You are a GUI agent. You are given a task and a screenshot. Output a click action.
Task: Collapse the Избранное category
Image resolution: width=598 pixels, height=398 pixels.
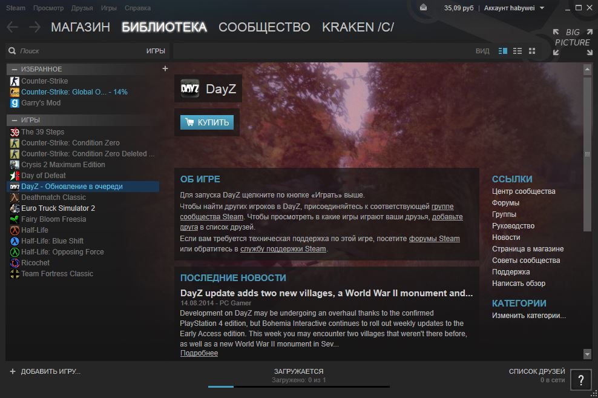click(x=15, y=69)
